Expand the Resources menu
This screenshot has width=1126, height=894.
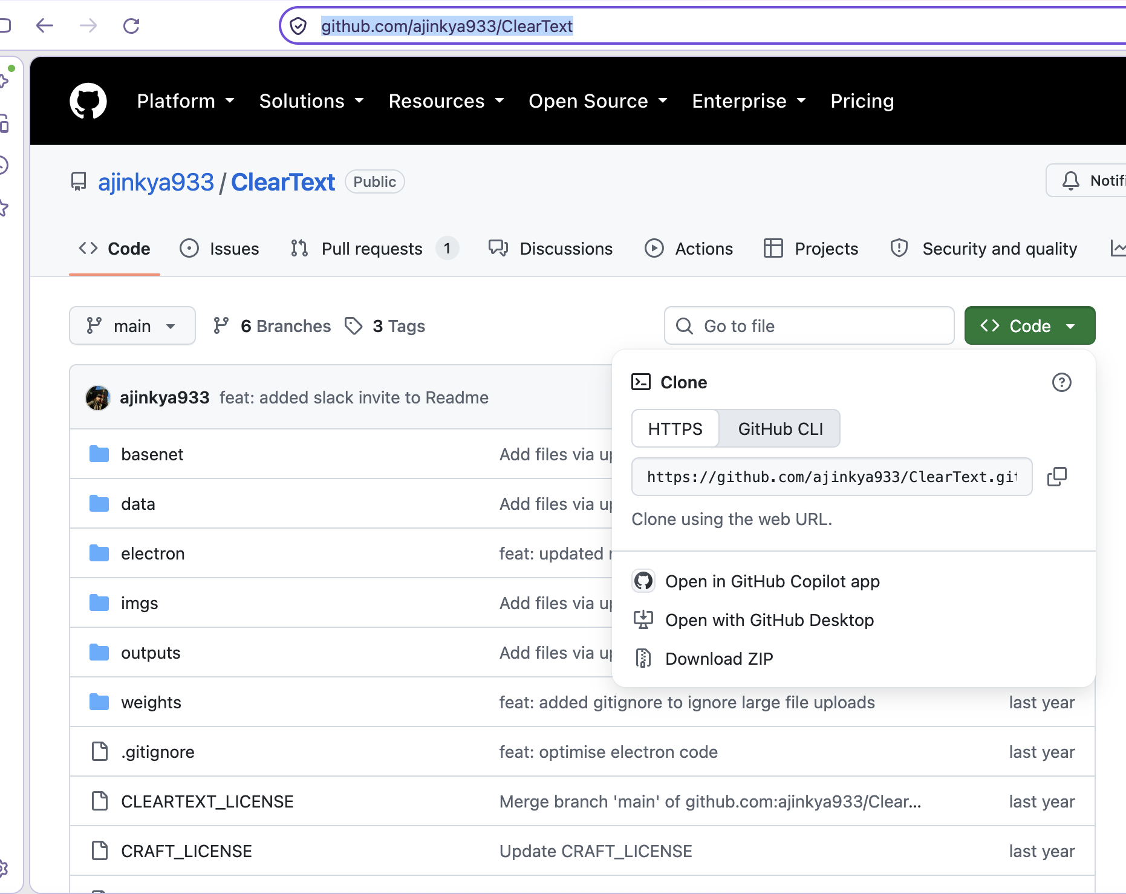click(446, 101)
